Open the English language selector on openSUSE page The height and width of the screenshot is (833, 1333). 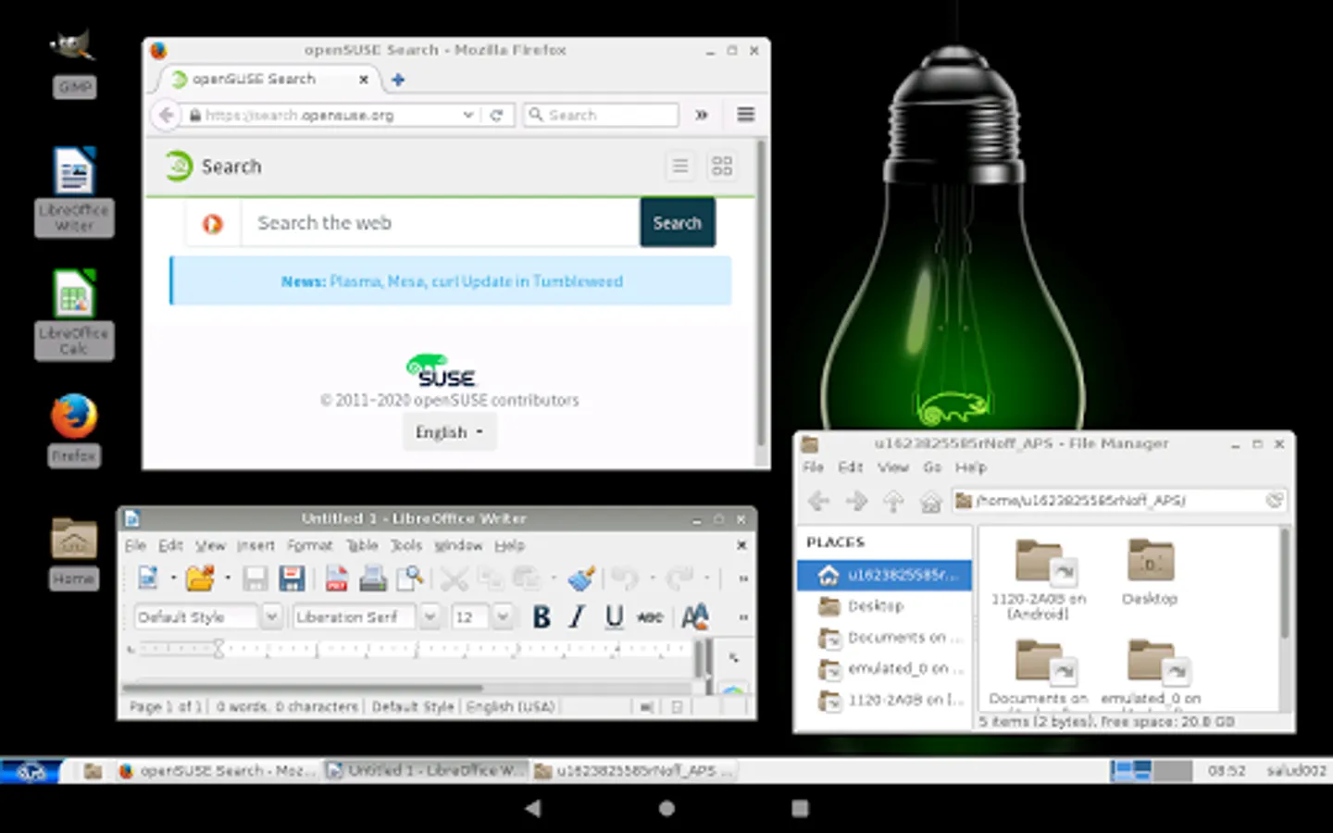[x=449, y=432]
